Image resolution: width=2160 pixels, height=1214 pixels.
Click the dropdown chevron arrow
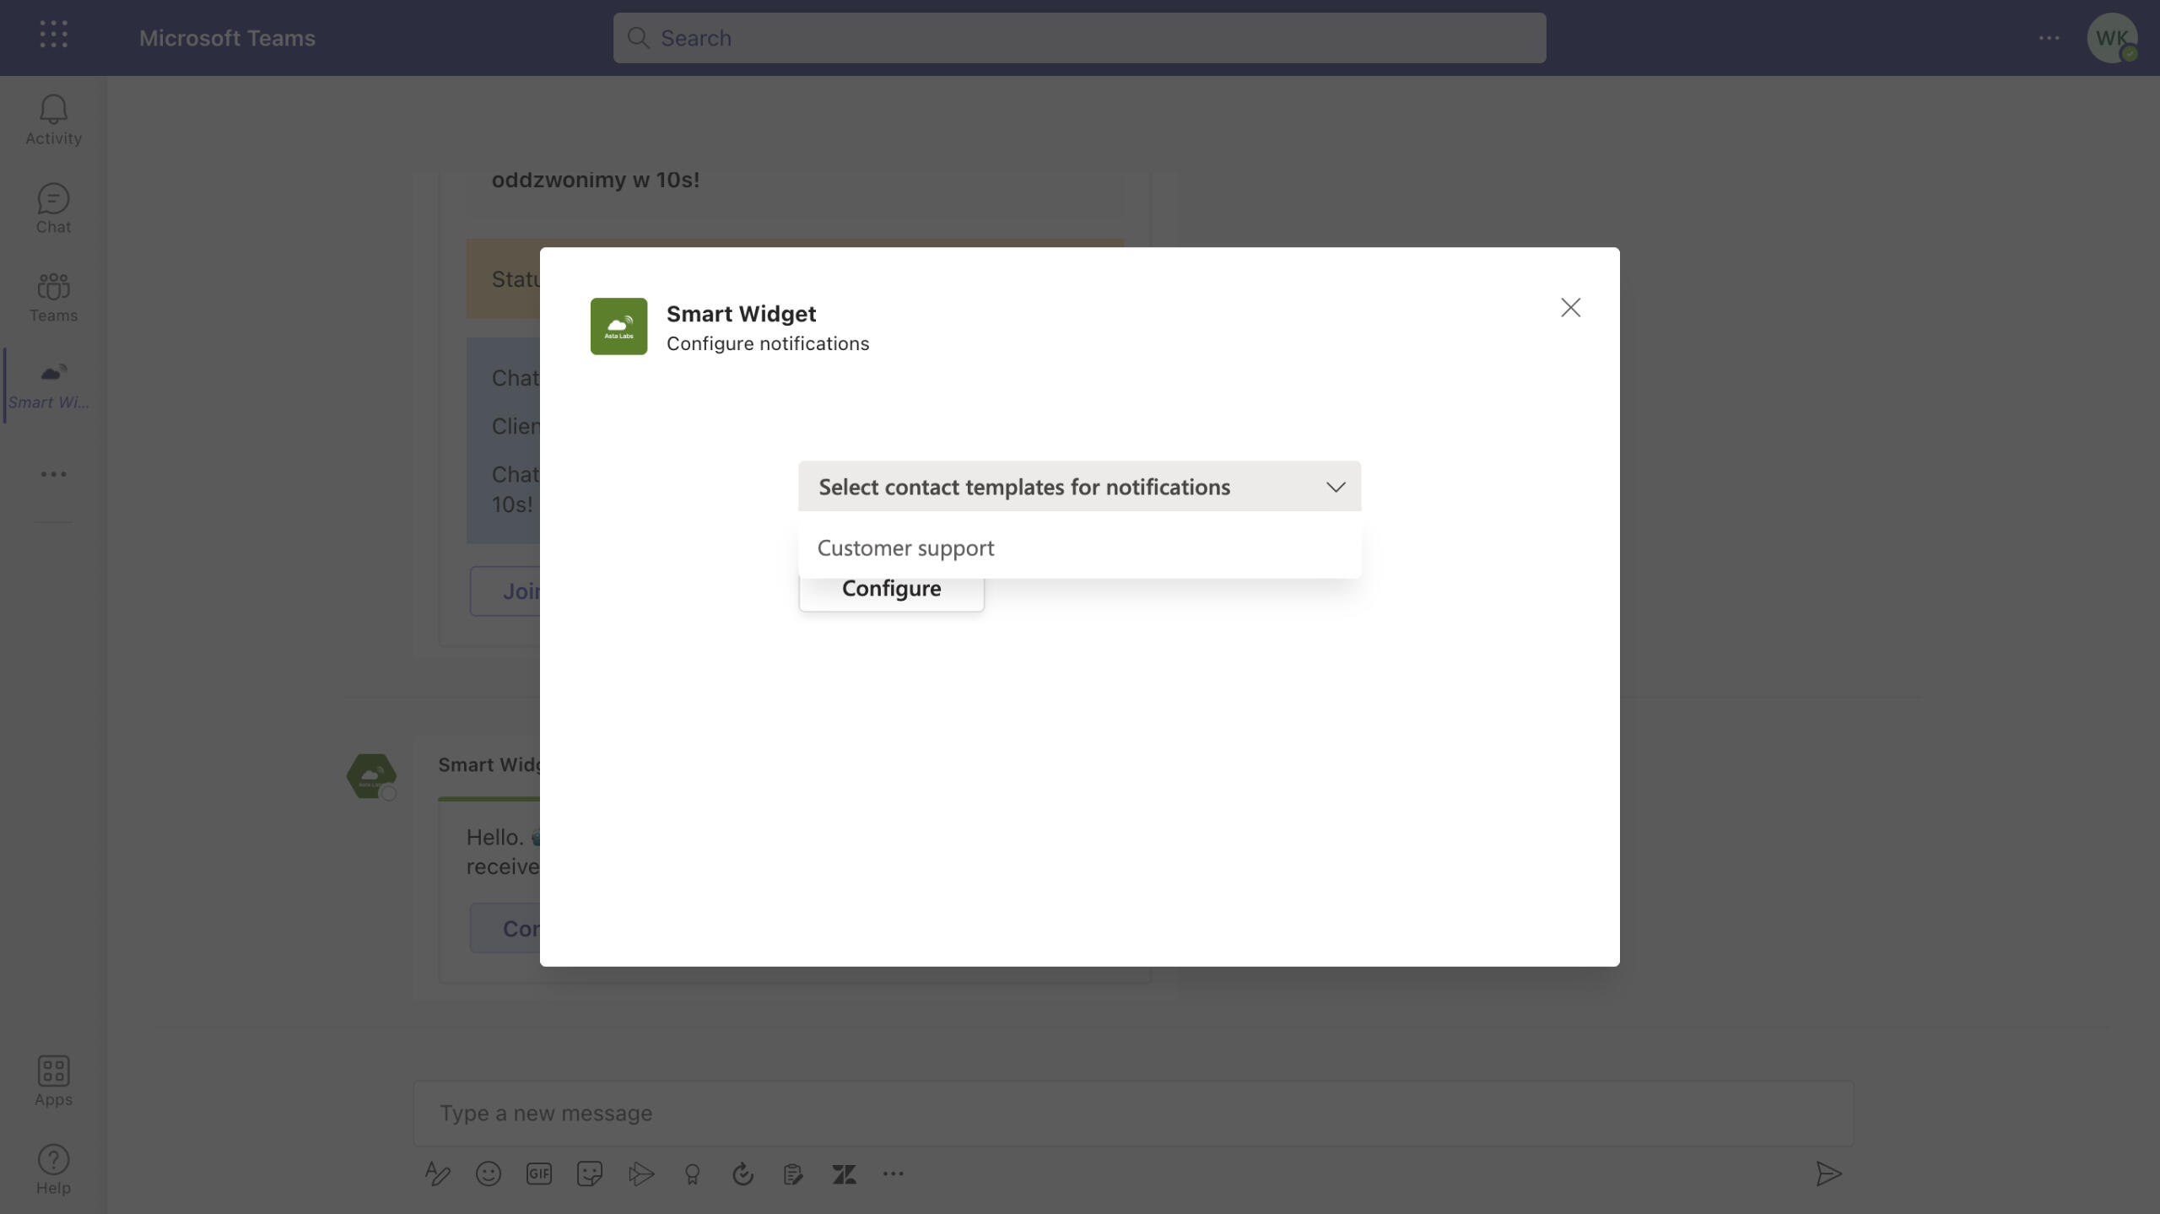click(1335, 487)
